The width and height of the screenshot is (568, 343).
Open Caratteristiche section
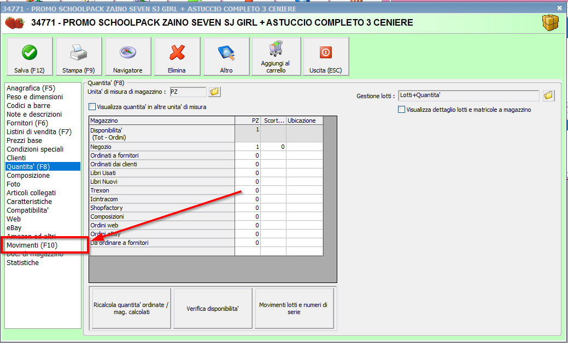(29, 201)
